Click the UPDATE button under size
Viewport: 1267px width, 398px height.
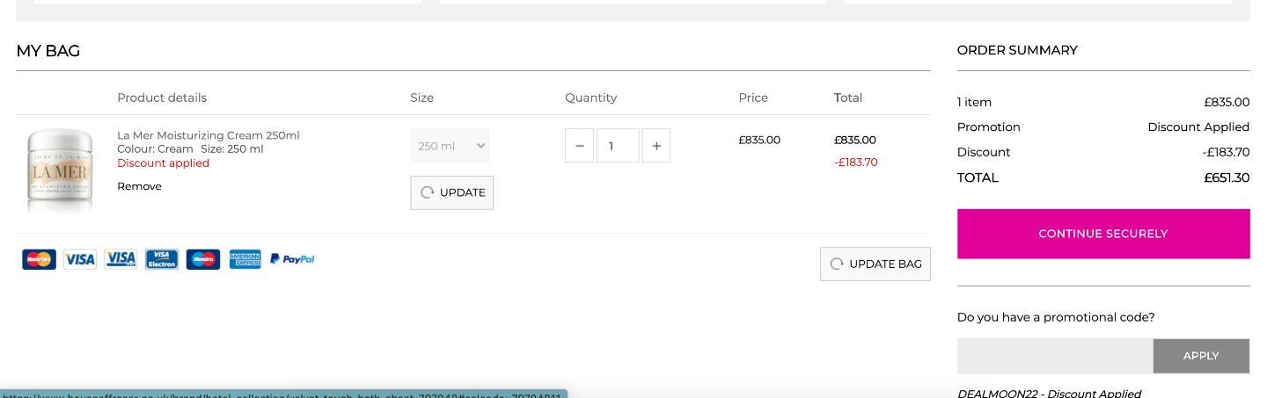coord(451,192)
